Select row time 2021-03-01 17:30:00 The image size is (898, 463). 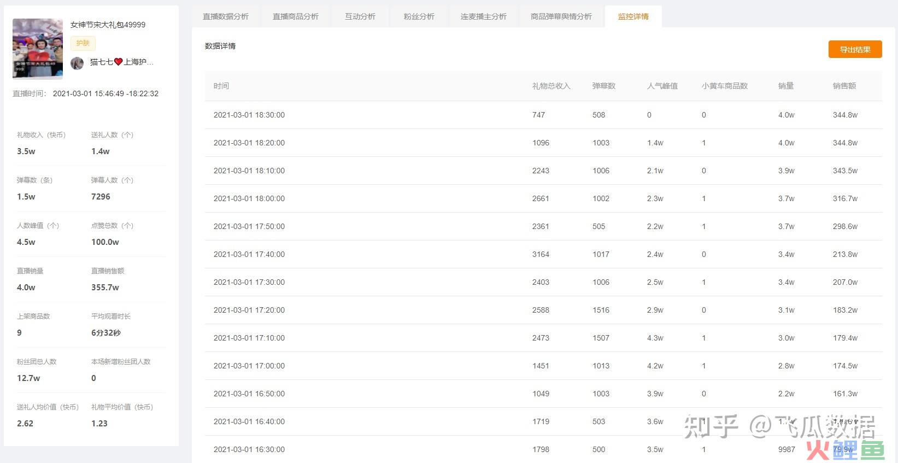pos(249,282)
